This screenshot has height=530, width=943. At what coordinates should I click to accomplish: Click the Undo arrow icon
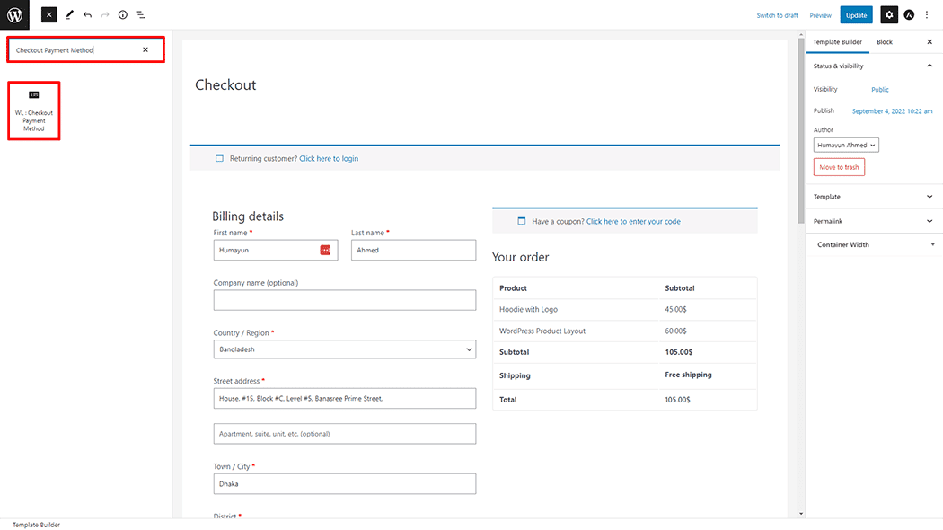tap(87, 15)
